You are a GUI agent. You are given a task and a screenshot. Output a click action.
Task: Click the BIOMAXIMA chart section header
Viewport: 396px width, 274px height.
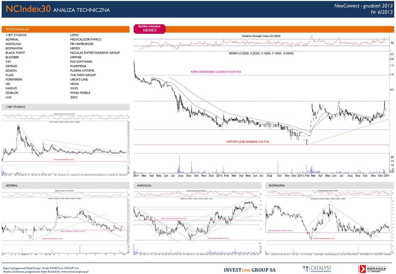coord(330,186)
